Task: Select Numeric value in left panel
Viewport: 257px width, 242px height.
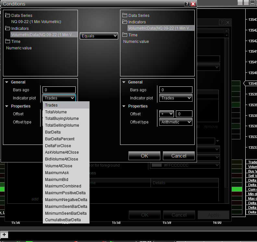Action: [x=19, y=48]
